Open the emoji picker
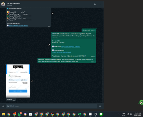Screen dimensions: 143x117 8,106
